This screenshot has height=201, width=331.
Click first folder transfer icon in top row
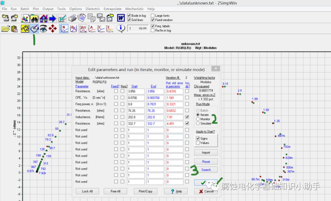pos(6,18)
